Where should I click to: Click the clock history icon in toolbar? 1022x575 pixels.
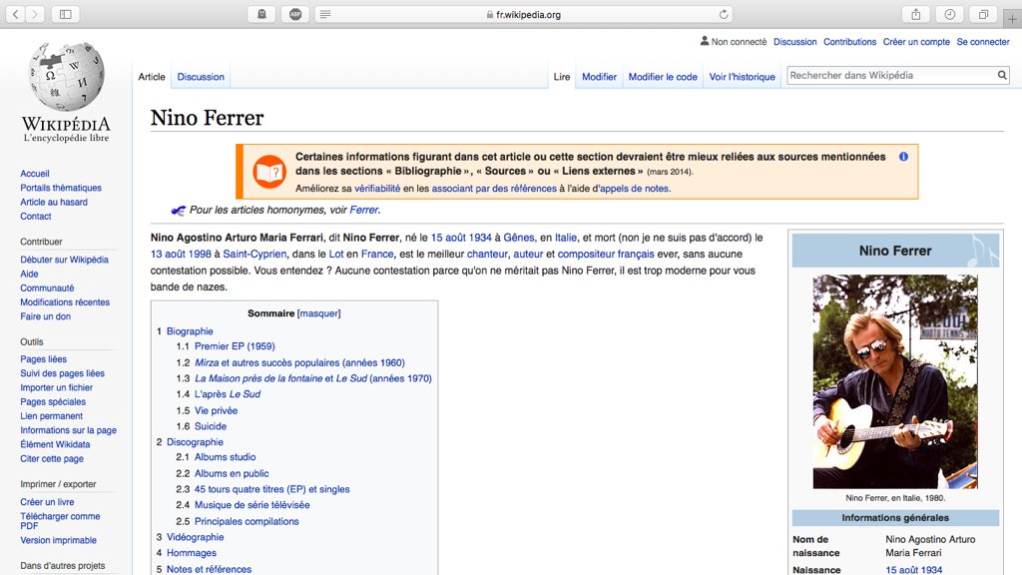tap(950, 14)
